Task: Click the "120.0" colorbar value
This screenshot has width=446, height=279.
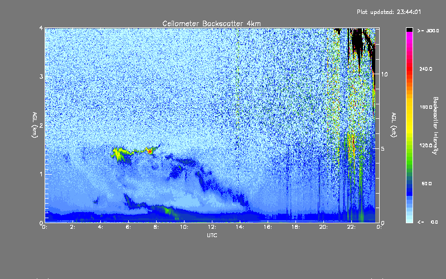Action: coord(426,145)
